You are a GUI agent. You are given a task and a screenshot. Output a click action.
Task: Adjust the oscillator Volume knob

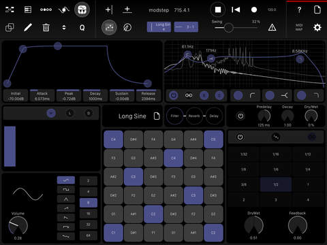click(18, 225)
